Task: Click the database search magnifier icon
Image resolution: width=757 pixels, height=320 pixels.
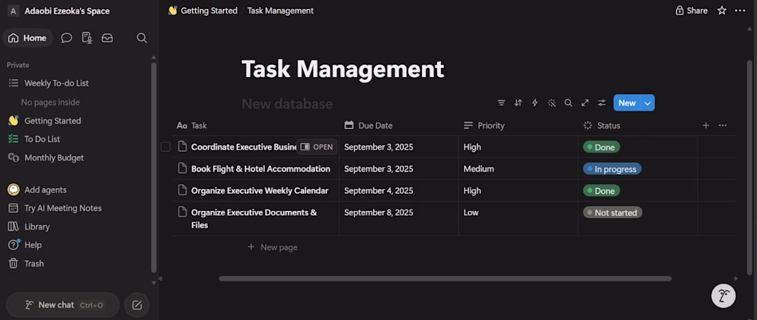Action: tap(568, 102)
